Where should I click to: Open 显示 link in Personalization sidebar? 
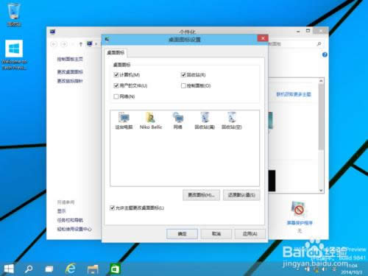[62, 211]
